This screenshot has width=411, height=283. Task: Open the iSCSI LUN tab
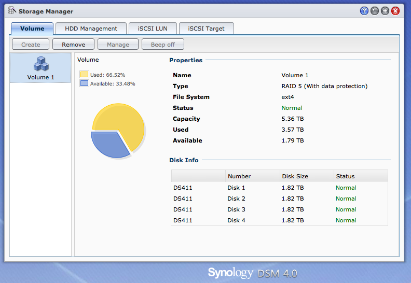[x=153, y=29]
